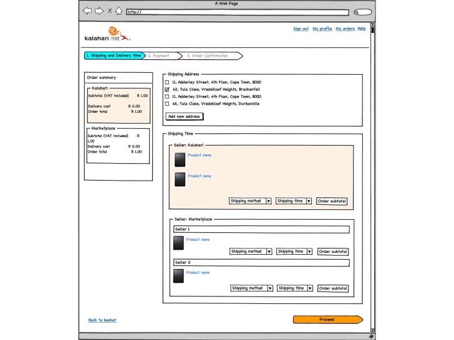
Task: Go to the browser home icon
Action: pyautogui.click(x=118, y=11)
